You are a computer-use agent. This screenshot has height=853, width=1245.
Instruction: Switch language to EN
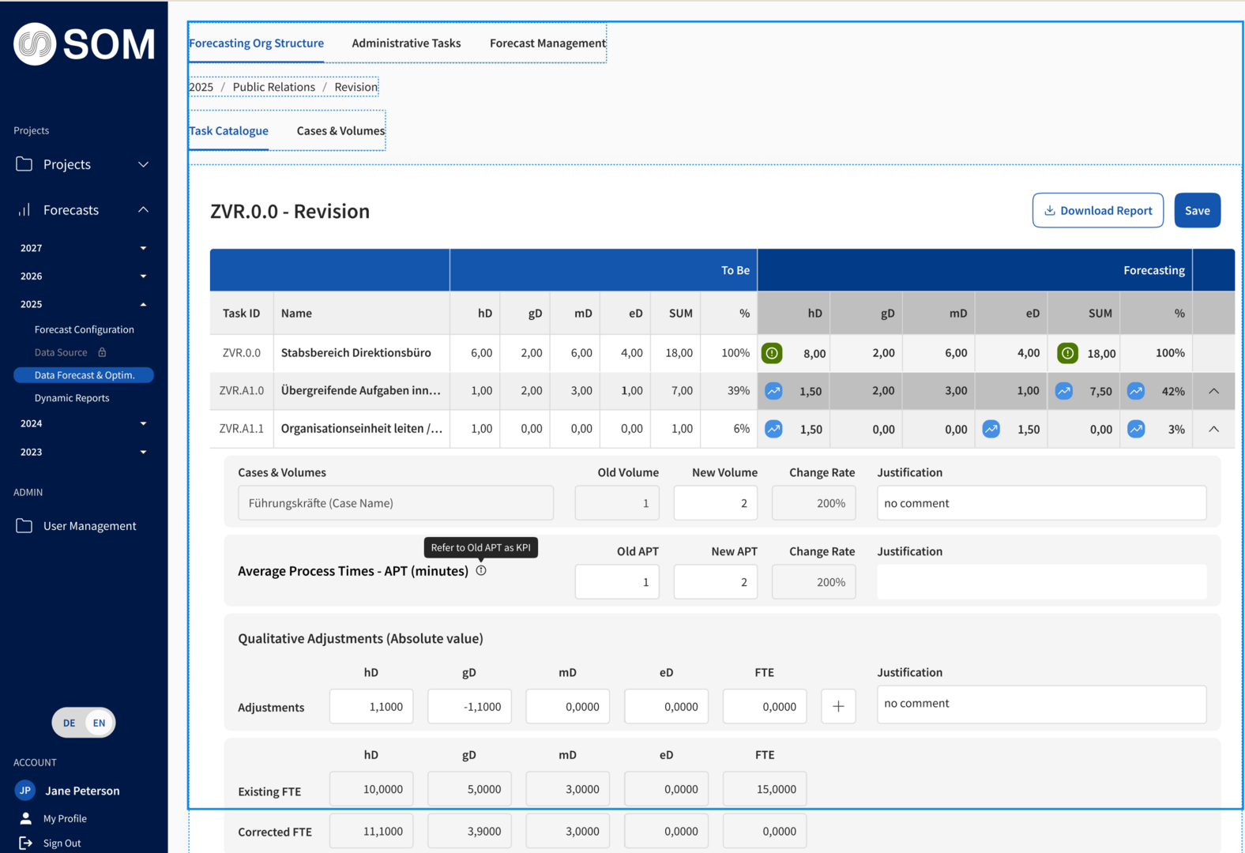click(x=99, y=723)
